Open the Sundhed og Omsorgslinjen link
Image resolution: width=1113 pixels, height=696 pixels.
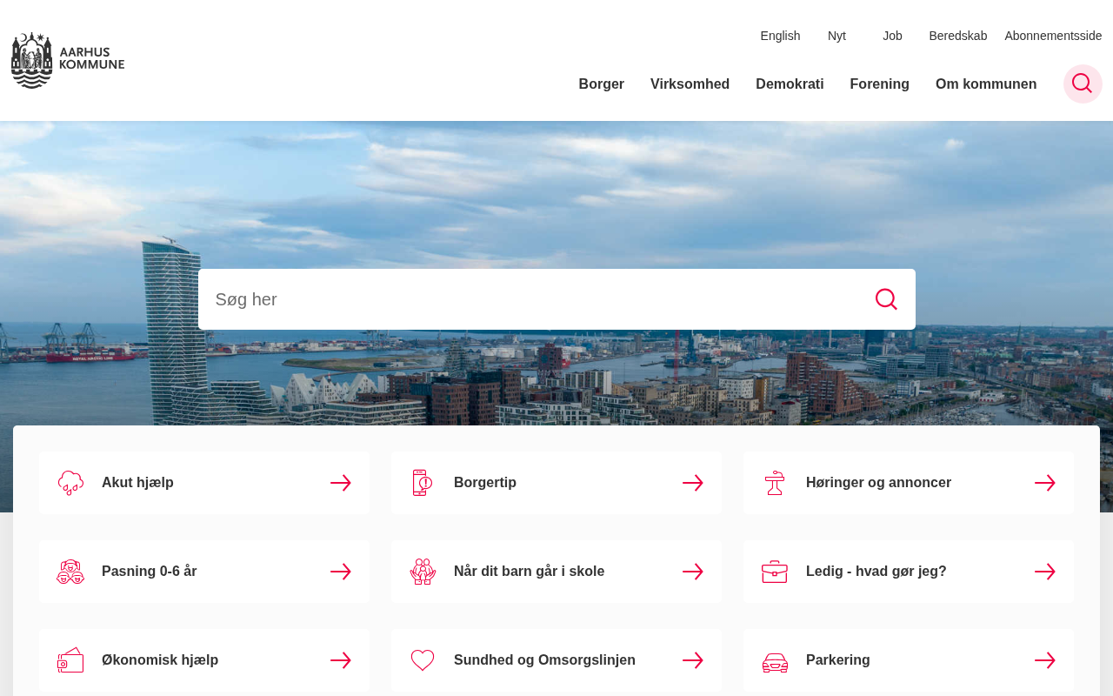tap(556, 660)
